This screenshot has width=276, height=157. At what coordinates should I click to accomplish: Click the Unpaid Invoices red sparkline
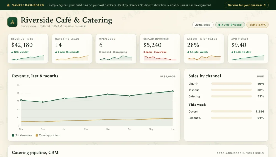[160, 58]
